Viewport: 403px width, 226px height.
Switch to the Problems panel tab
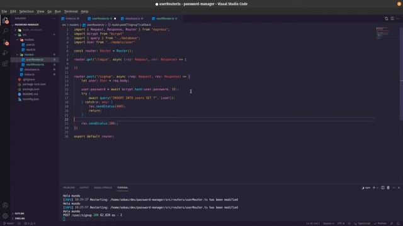tap(69, 188)
